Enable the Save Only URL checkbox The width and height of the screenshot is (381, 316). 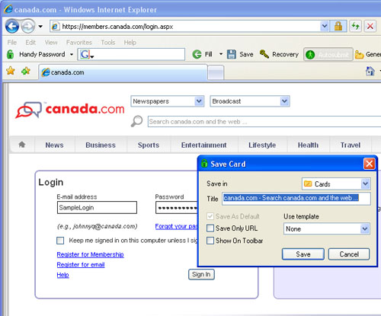point(210,228)
